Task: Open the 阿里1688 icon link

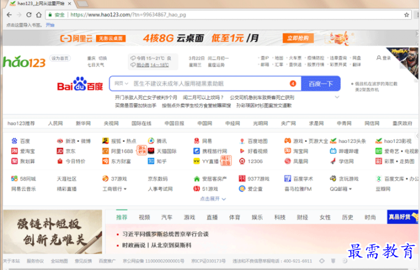Action: pyautogui.click(x=106, y=151)
